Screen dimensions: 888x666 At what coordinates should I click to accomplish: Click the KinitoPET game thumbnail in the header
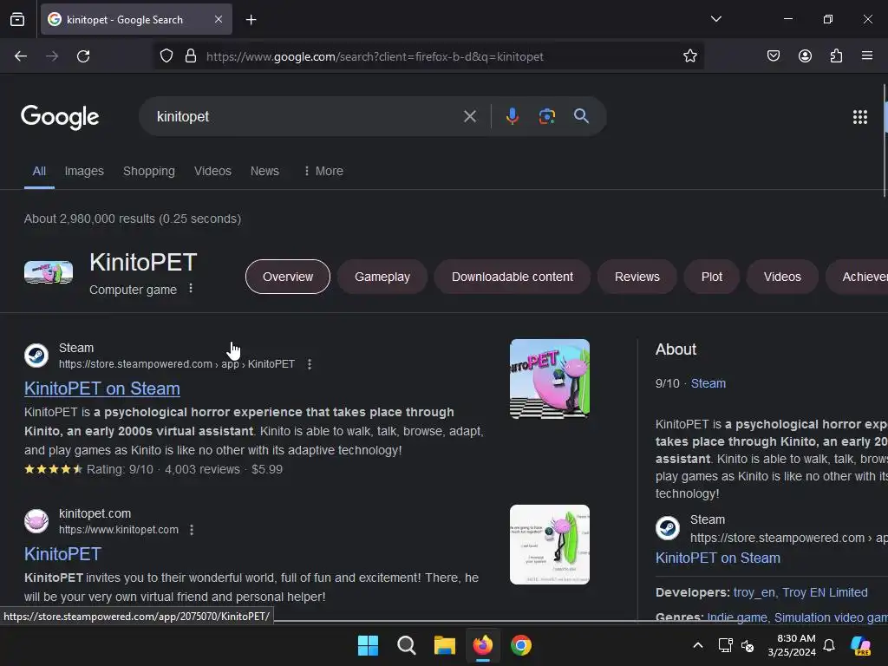tap(49, 272)
